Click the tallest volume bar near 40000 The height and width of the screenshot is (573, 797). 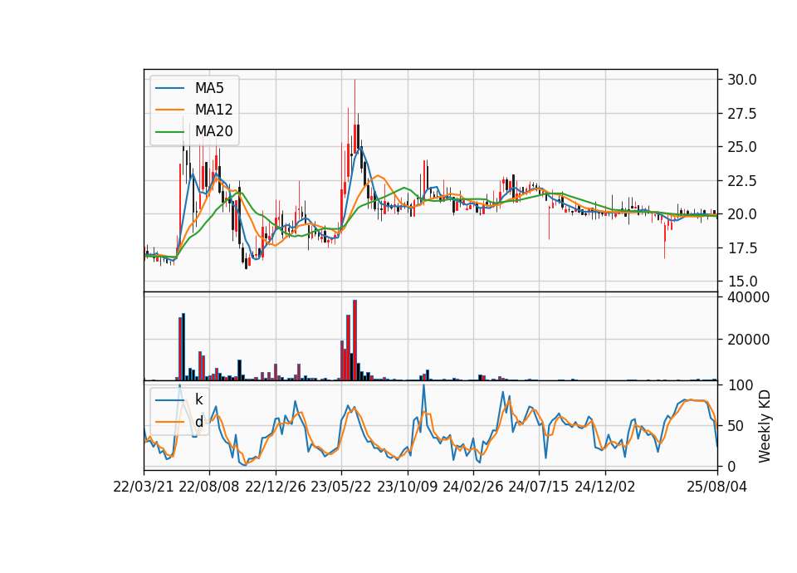click(x=354, y=340)
